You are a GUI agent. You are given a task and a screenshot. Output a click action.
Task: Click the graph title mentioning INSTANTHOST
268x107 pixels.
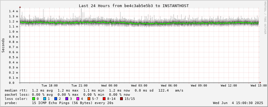coord(134,6)
